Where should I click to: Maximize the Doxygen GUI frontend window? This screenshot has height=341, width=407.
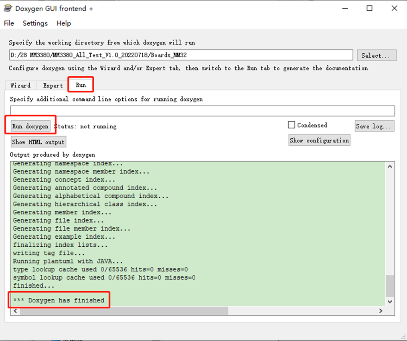click(369, 8)
